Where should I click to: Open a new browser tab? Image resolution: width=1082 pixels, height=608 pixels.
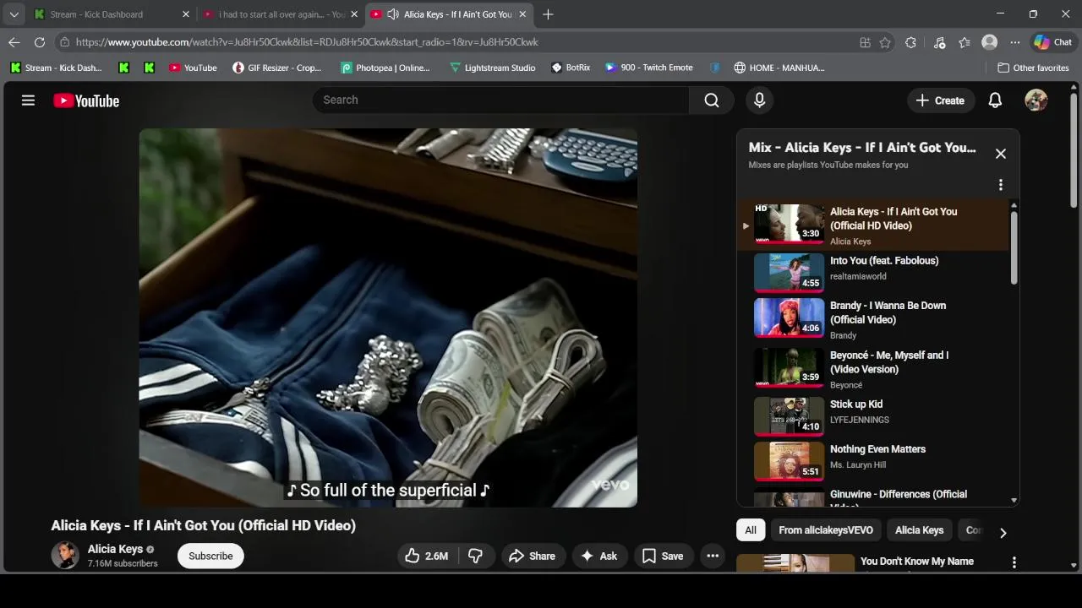548,14
